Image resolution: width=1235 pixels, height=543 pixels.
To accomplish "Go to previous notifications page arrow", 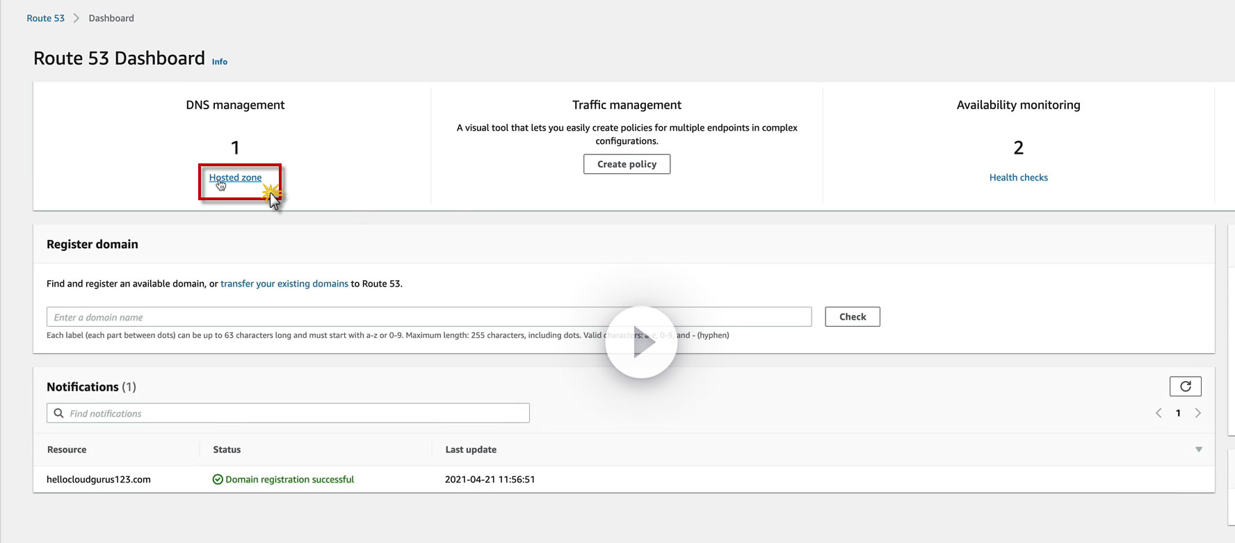I will tap(1159, 413).
